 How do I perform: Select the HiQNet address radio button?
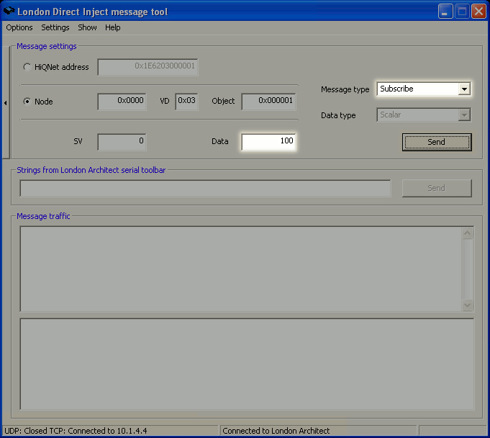click(27, 67)
